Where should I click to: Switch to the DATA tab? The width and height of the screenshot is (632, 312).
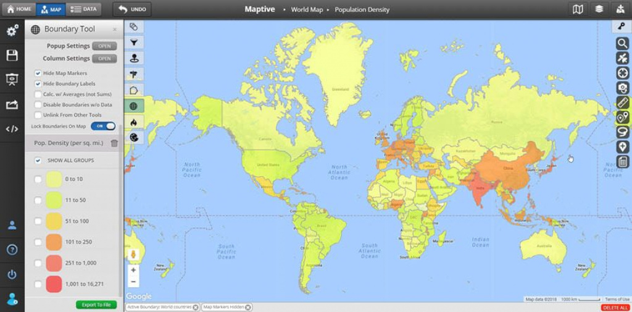tap(83, 9)
